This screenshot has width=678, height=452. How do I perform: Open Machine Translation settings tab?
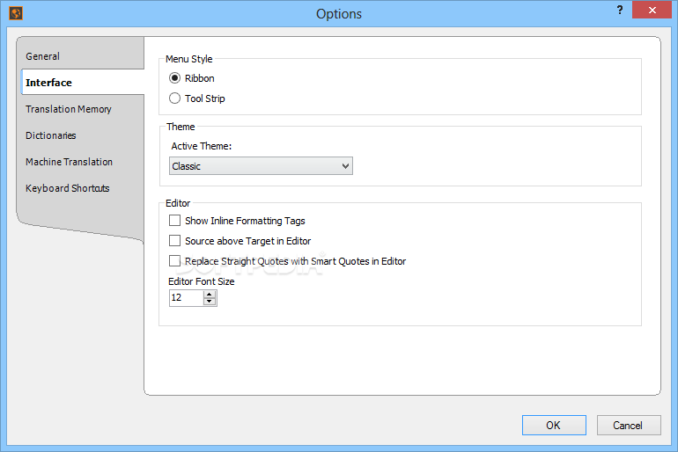pyautogui.click(x=70, y=162)
